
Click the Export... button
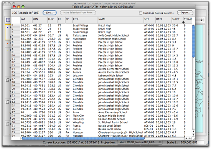(x=185, y=13)
